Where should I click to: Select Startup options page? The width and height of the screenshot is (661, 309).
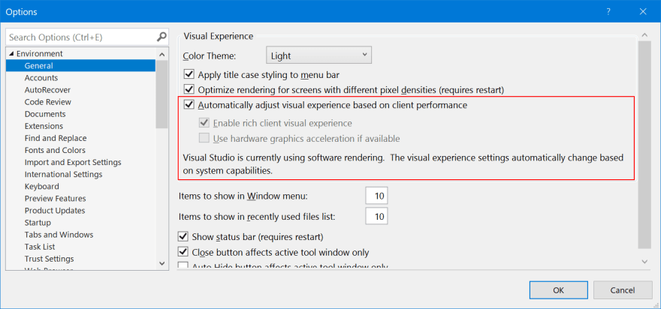(x=38, y=223)
